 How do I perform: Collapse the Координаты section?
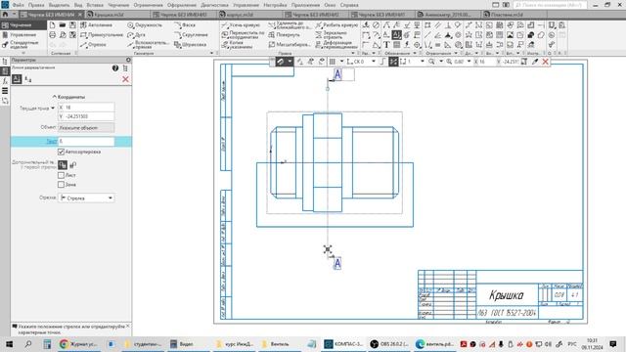tap(55, 97)
